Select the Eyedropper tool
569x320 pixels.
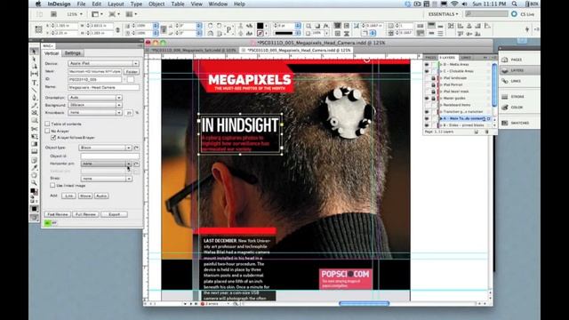34,168
